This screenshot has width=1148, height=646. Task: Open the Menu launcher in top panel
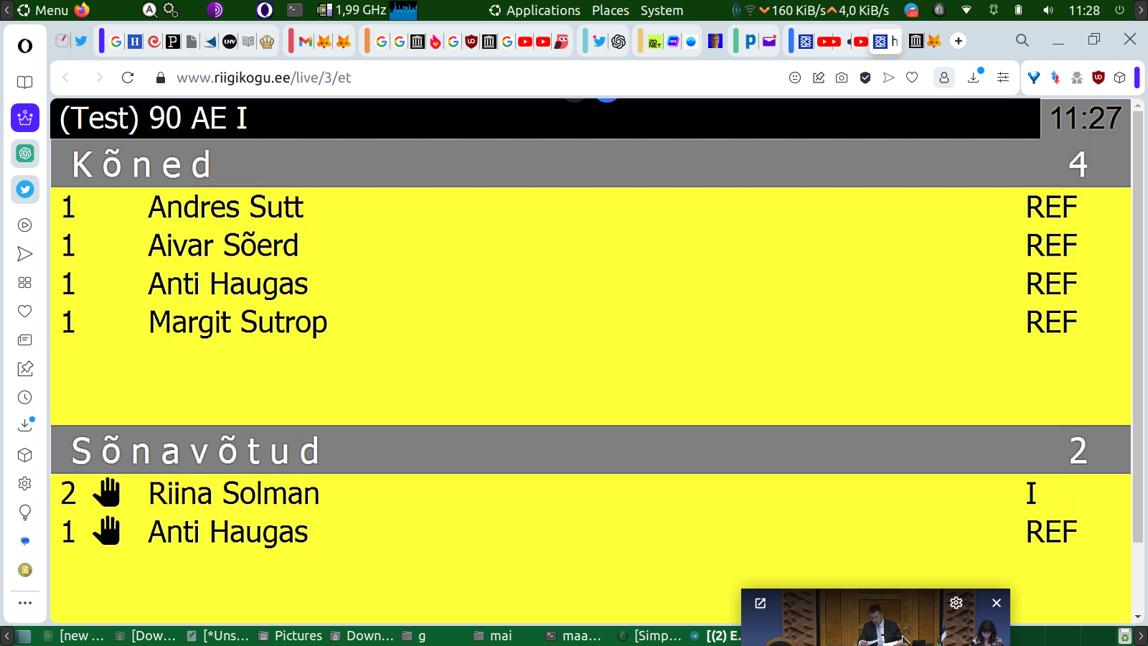(x=43, y=10)
